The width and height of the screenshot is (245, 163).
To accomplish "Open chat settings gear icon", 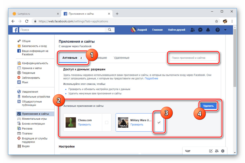I will pos(223,151).
